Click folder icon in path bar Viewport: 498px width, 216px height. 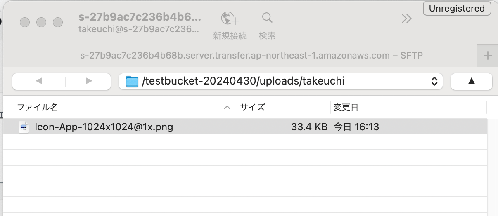tap(132, 82)
